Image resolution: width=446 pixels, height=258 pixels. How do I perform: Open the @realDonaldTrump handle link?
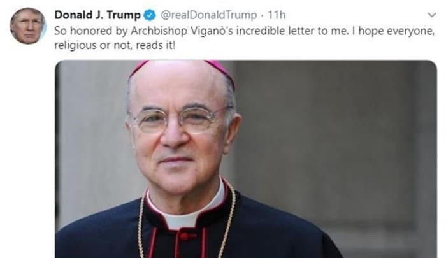208,15
